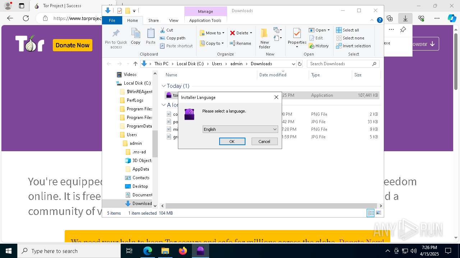Click the Cut scissors button
This screenshot has height=258, width=460.
click(166, 30)
